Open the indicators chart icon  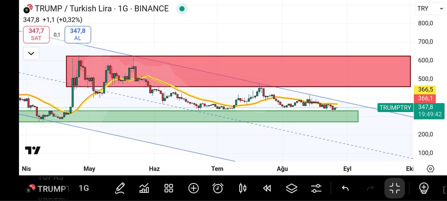144,188
